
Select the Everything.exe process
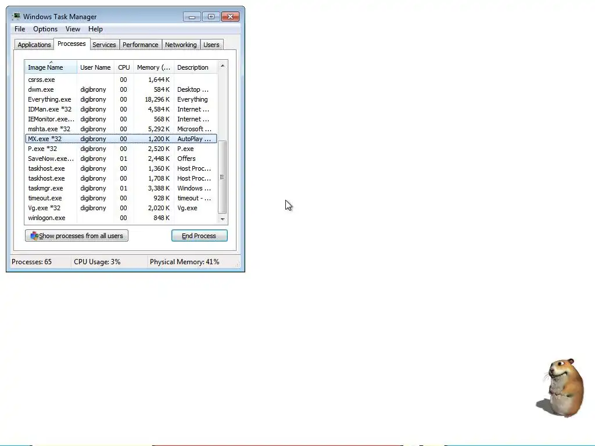pyautogui.click(x=121, y=99)
